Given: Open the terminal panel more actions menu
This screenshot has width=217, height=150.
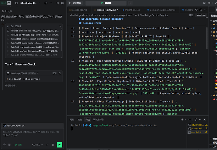Looking at the screenshot, I should click(189, 120).
